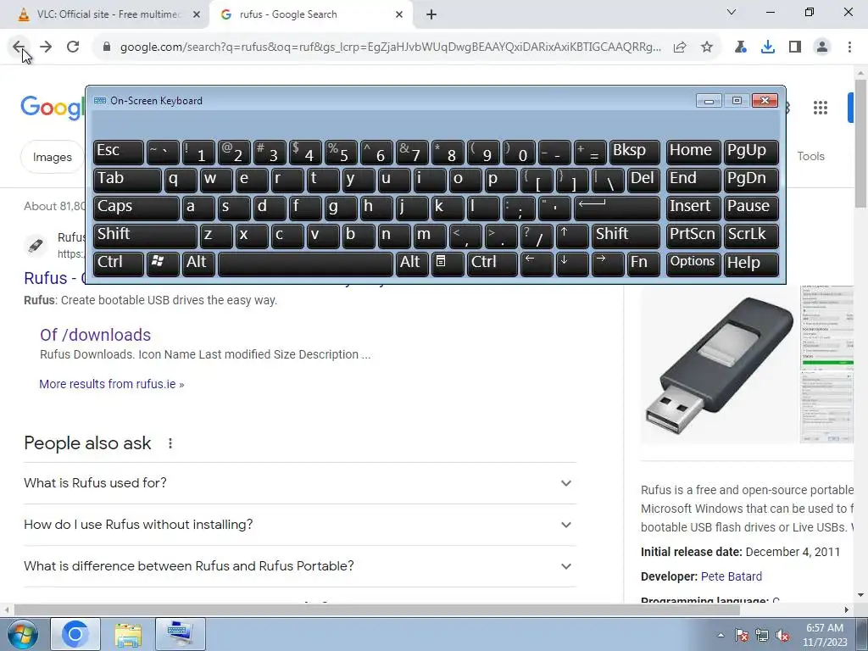Screen dimensions: 868x651
Task: Open the search Tools option
Action: pyautogui.click(x=810, y=157)
